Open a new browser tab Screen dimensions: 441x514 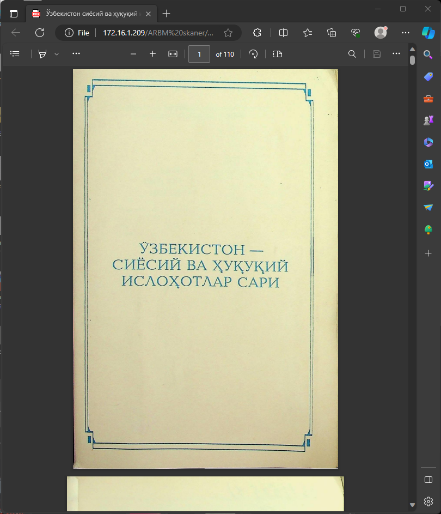[166, 14]
